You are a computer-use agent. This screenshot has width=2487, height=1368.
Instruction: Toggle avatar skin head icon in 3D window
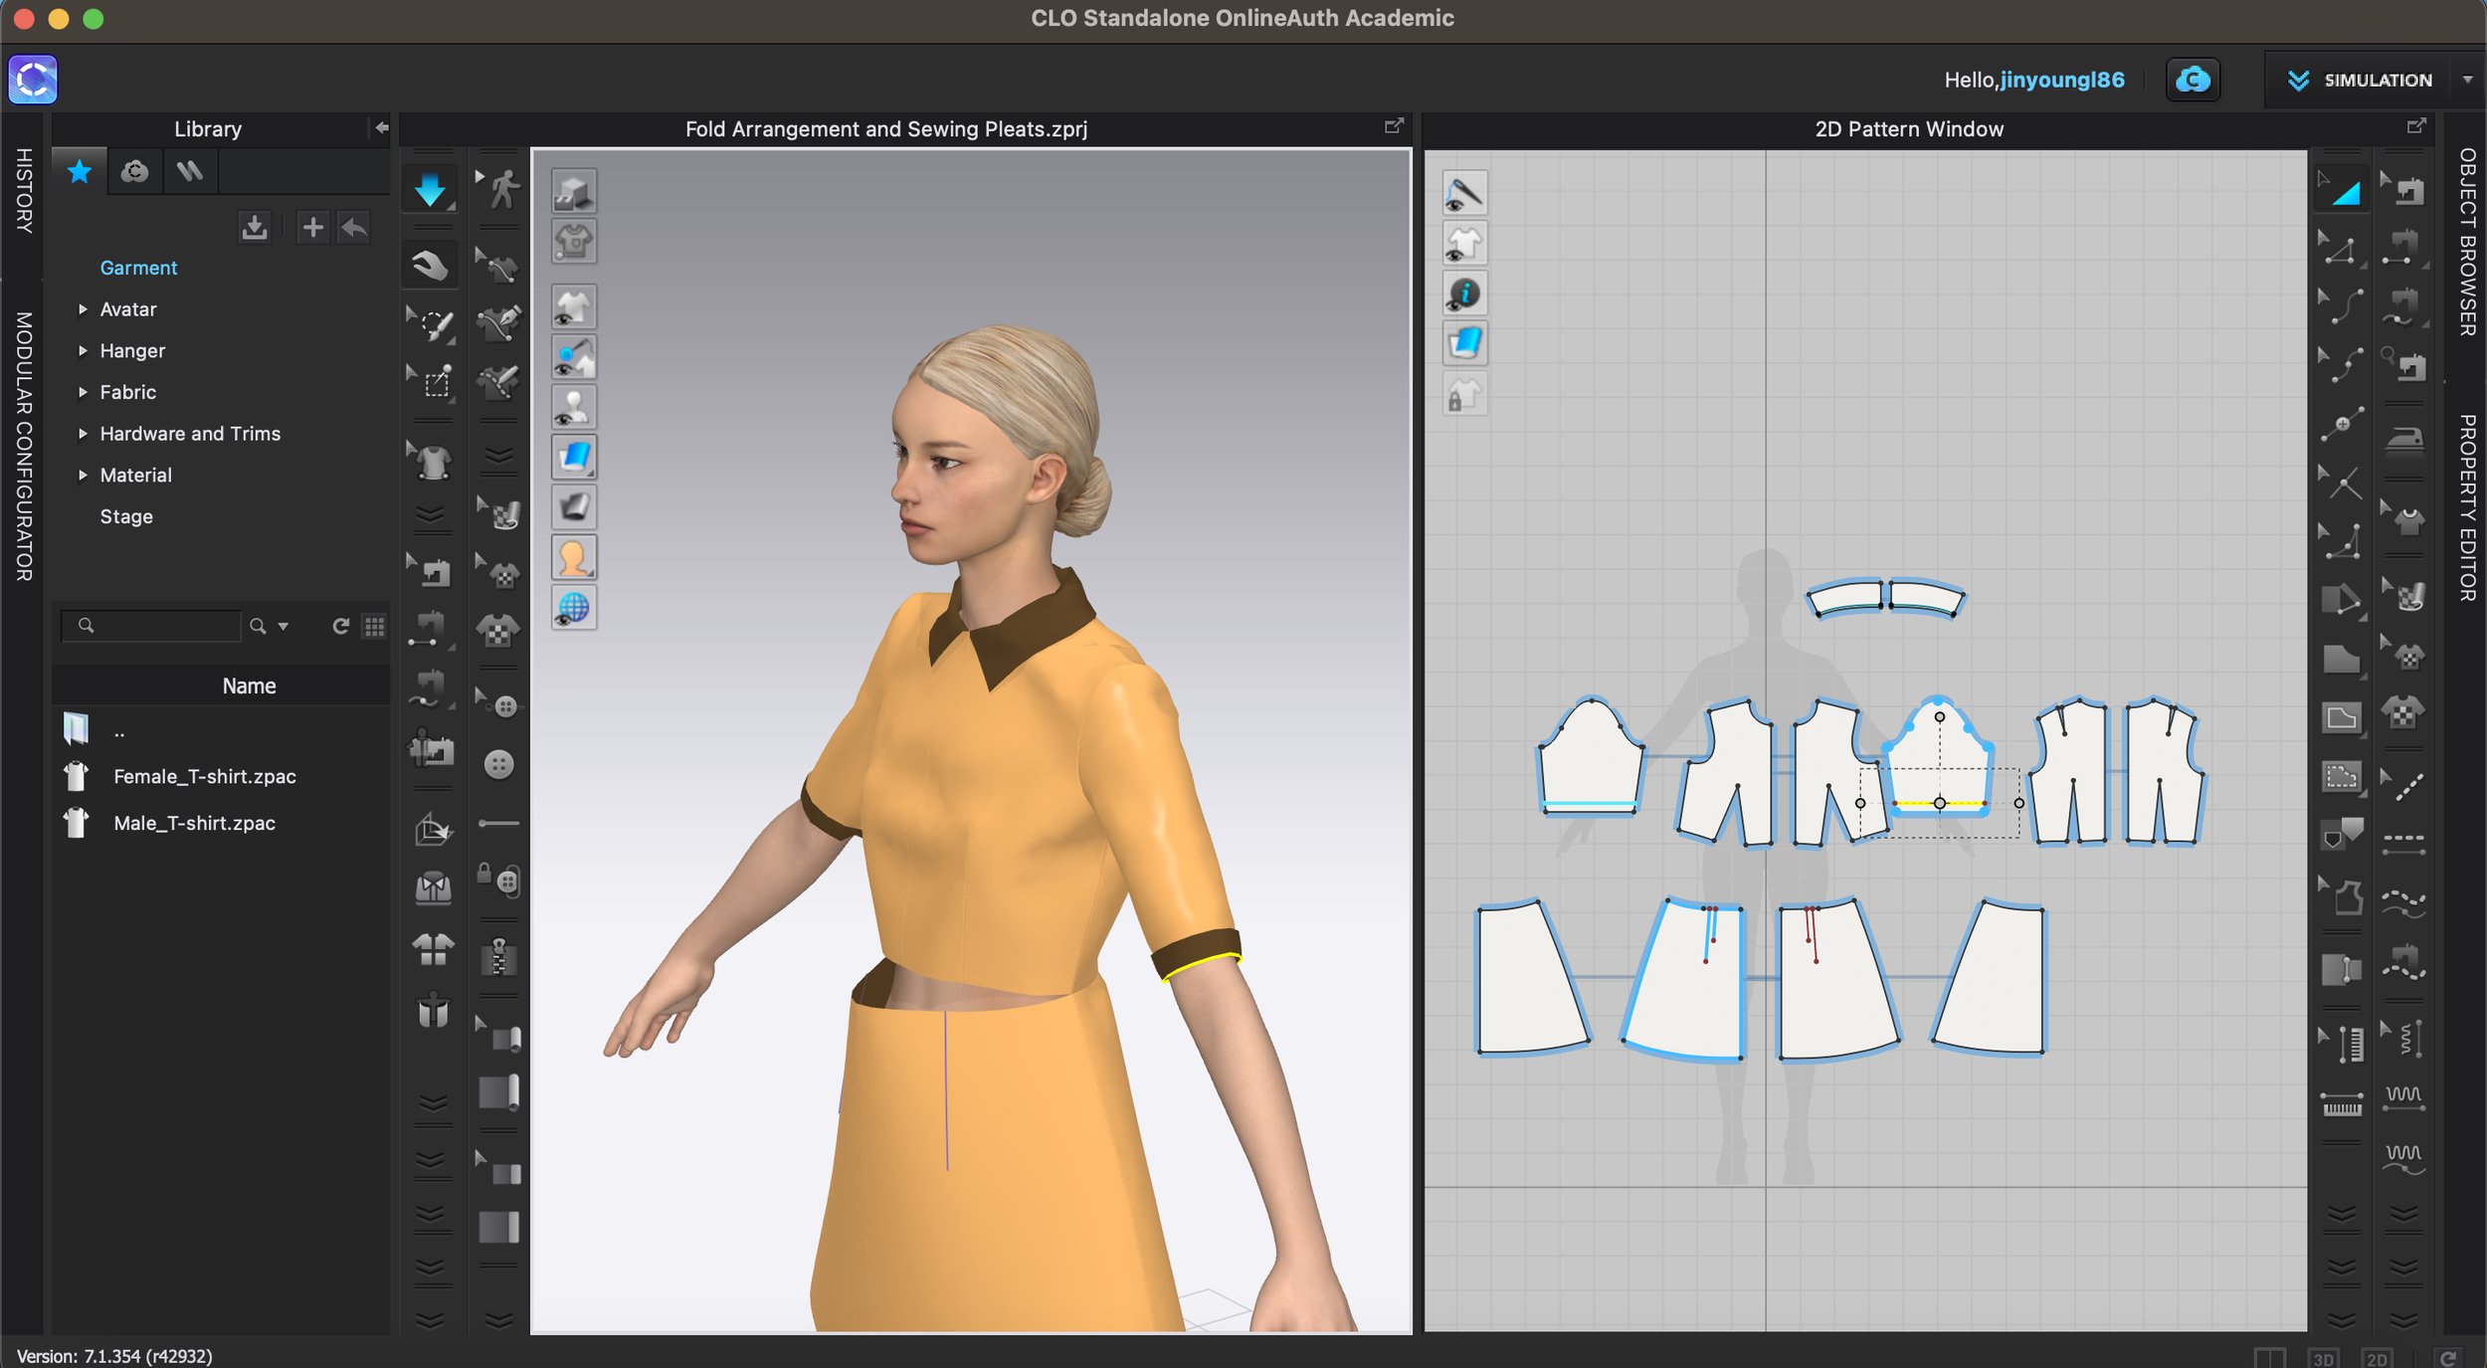point(574,557)
